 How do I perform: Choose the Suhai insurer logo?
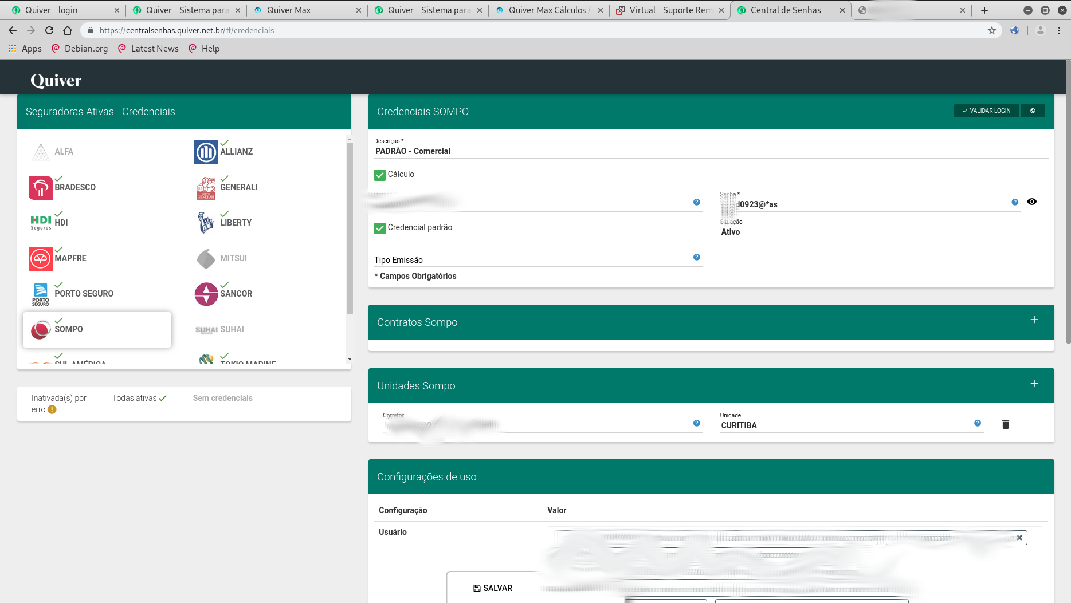point(206,330)
